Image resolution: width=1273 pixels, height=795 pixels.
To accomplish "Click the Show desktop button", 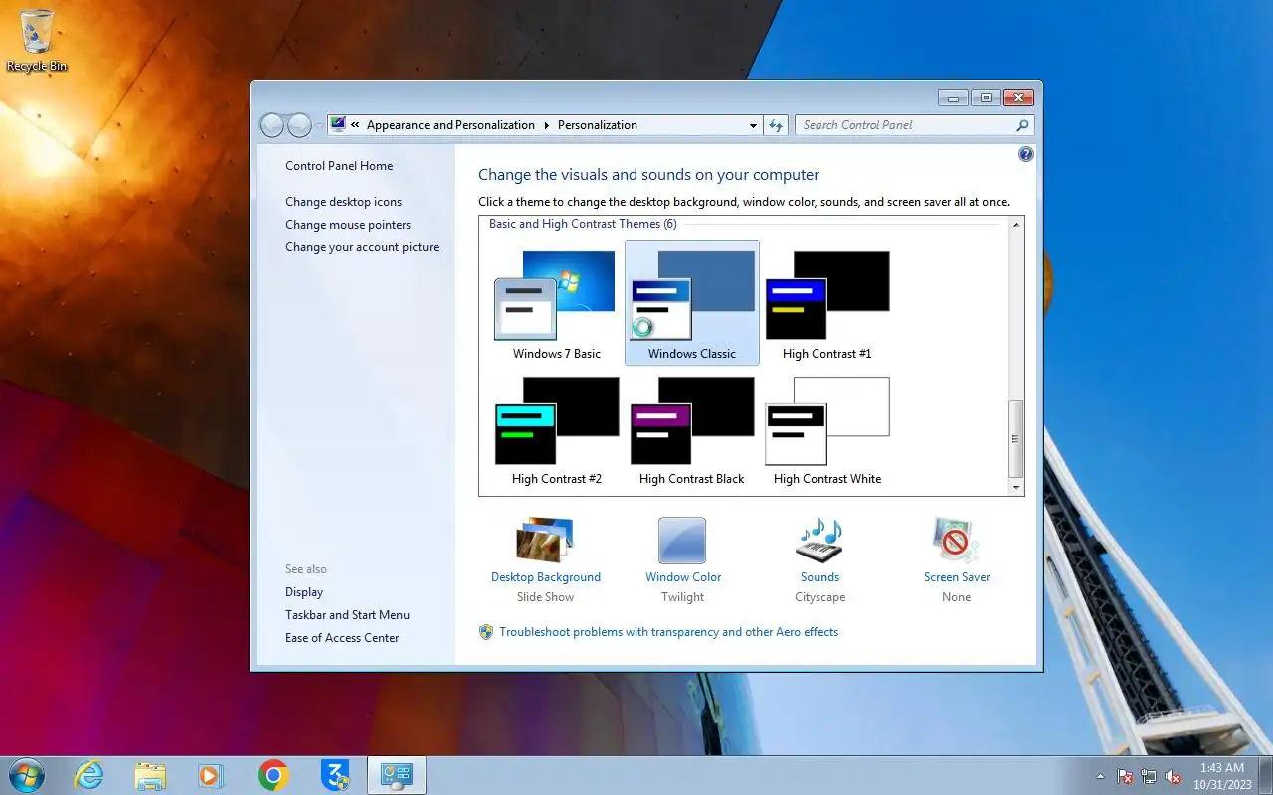I will pyautogui.click(x=1266, y=776).
